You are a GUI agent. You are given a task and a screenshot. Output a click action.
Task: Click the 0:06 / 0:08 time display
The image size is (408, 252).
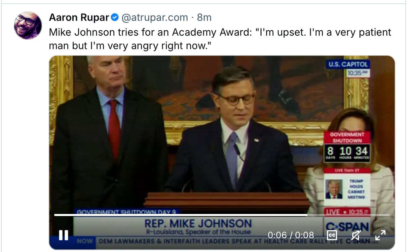click(x=291, y=235)
